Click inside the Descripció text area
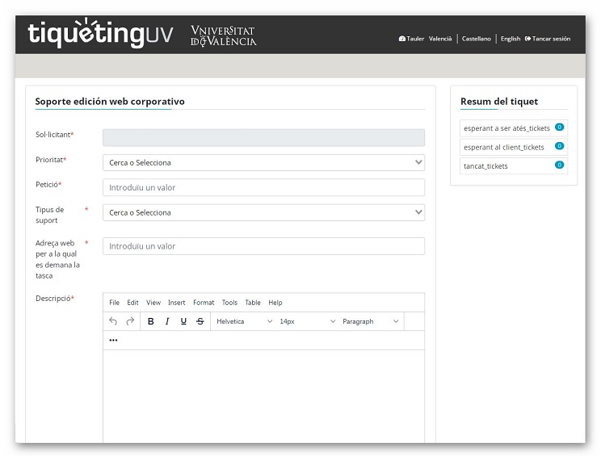601x456 pixels. point(263,396)
